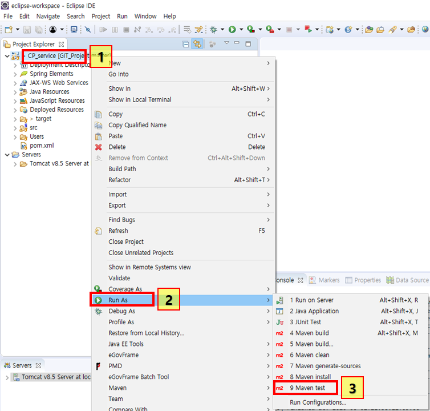430x411 pixels.
Task: Click the PMD icon in context menu
Action: pyautogui.click(x=98, y=366)
